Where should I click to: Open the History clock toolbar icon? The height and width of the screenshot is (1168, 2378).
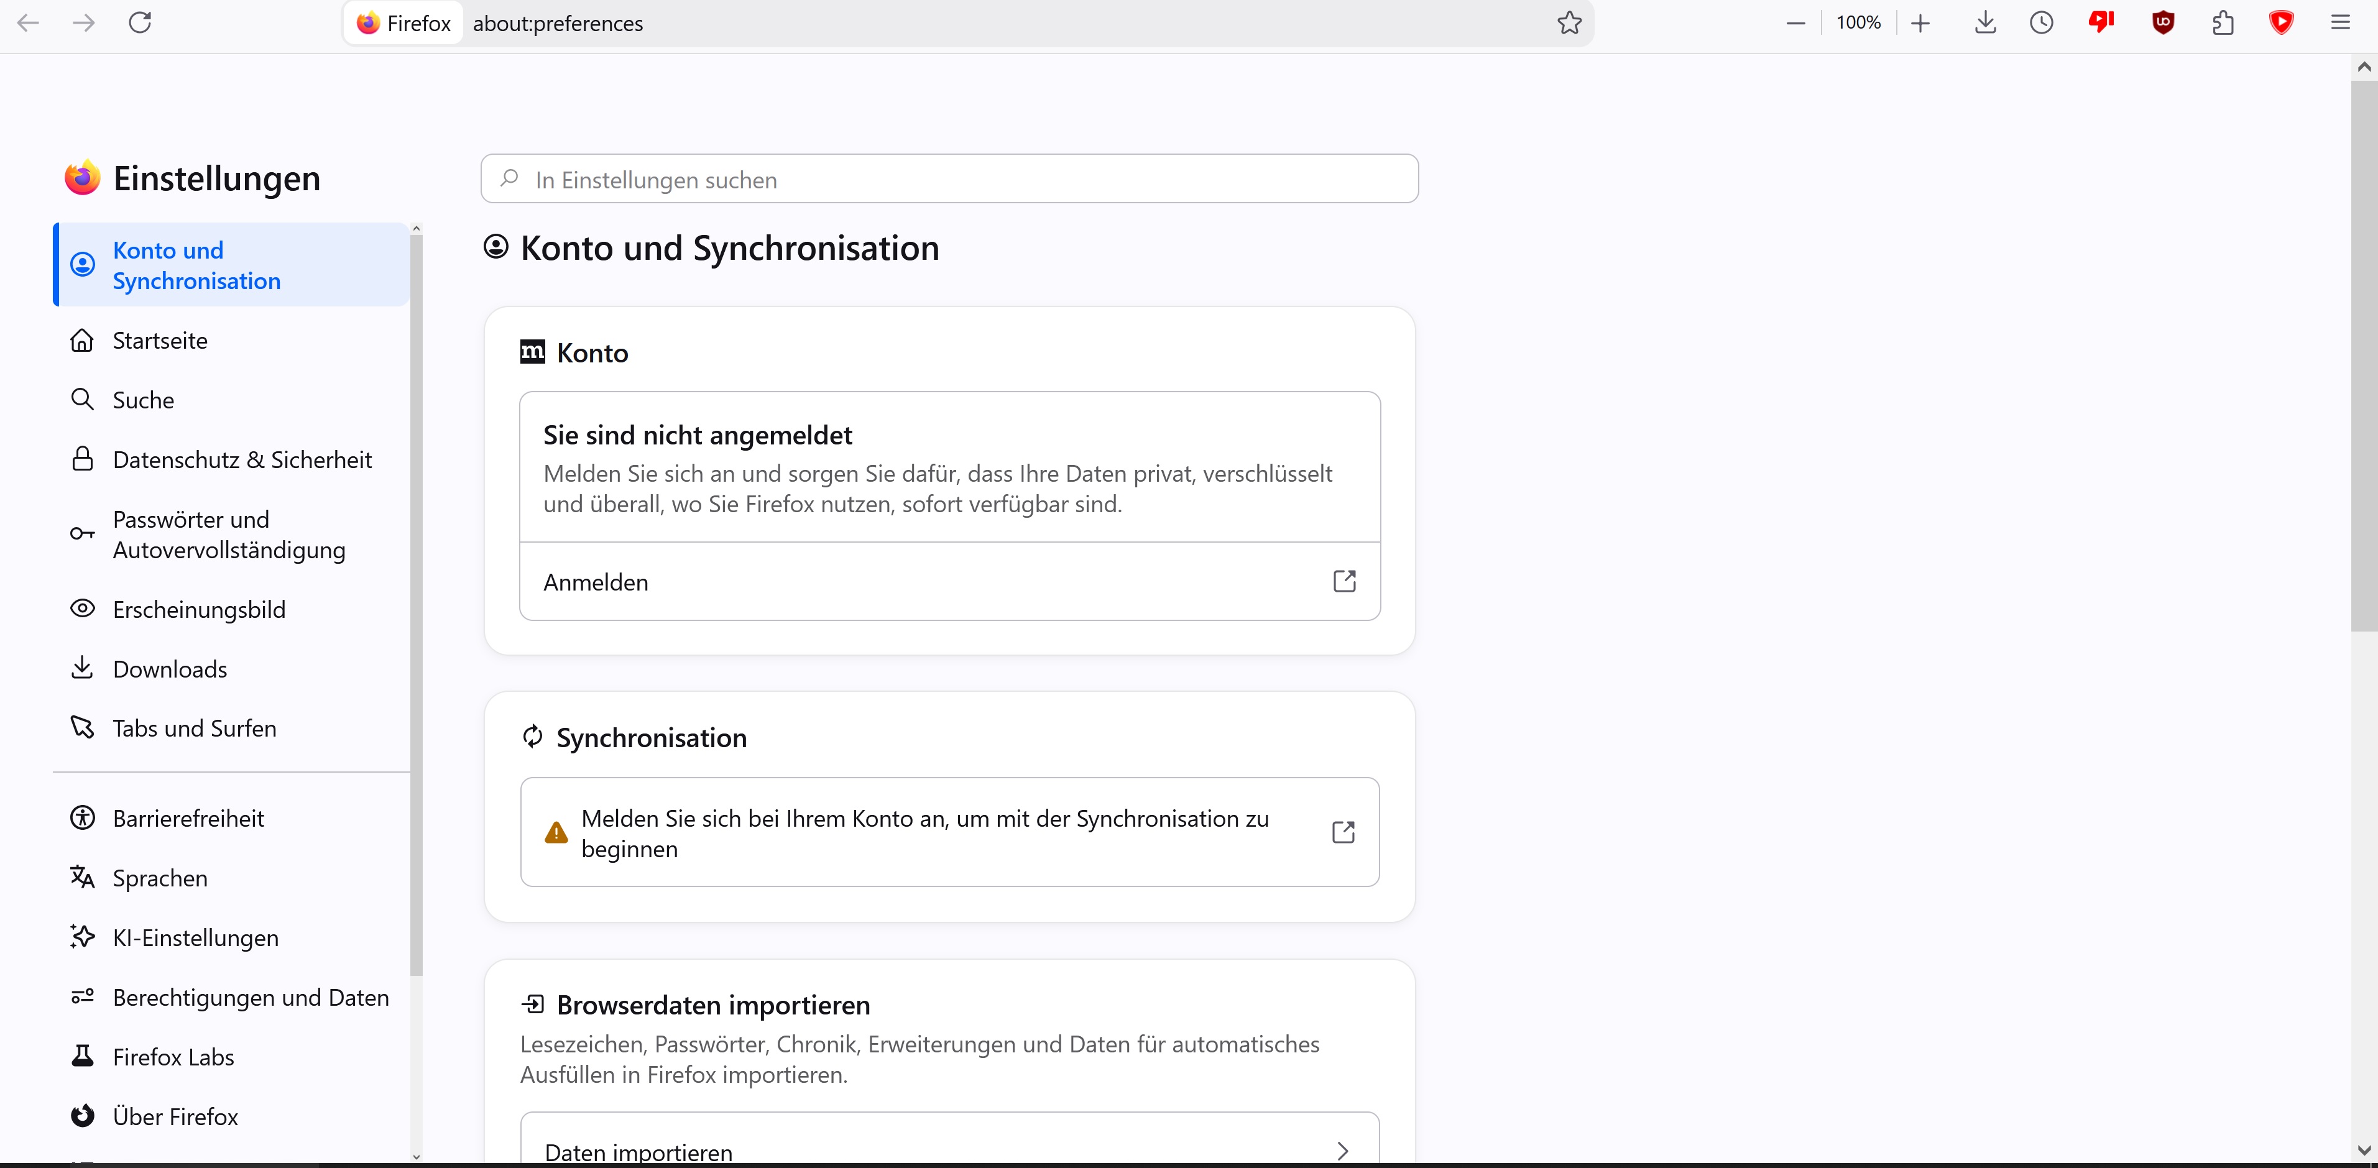pyautogui.click(x=2041, y=23)
